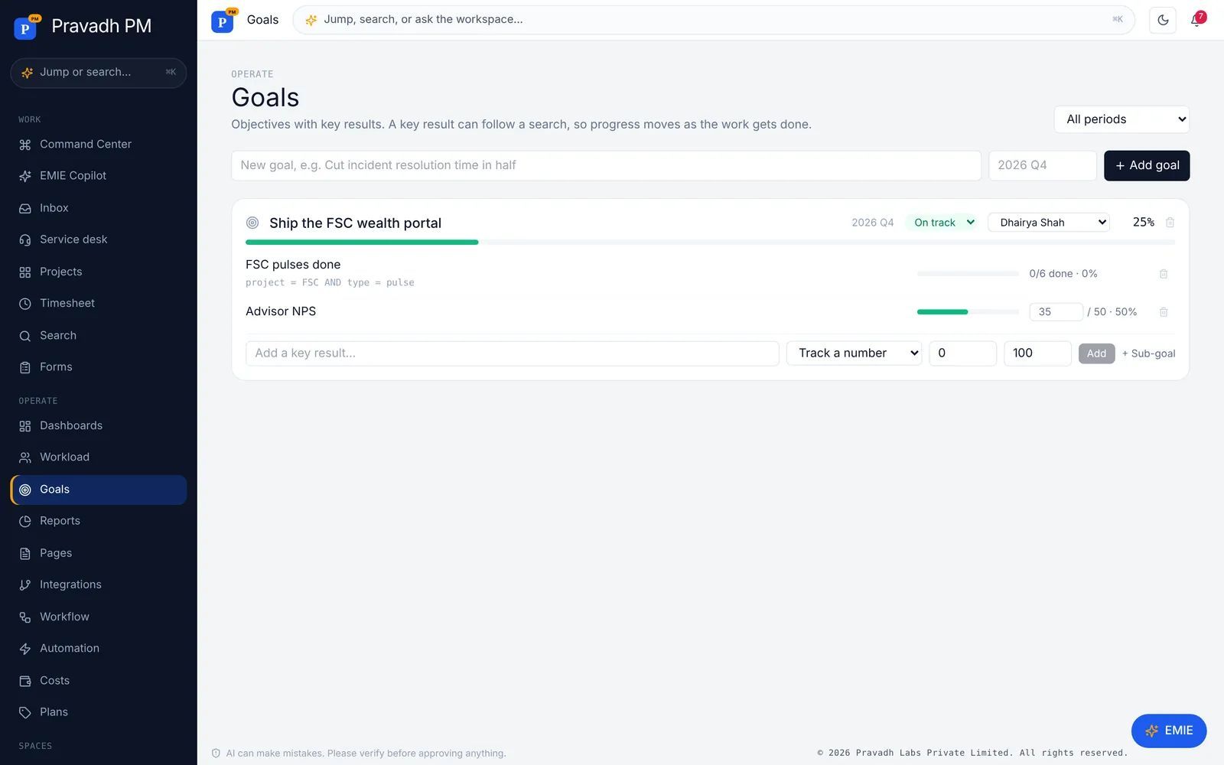Navigate to Projects
This screenshot has height=765, width=1224.
click(x=99, y=272)
